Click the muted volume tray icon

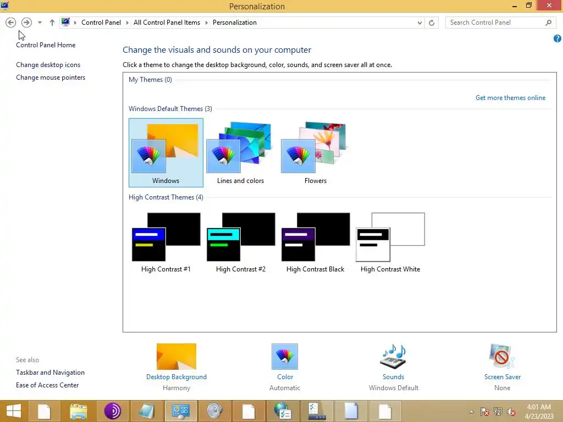511,412
